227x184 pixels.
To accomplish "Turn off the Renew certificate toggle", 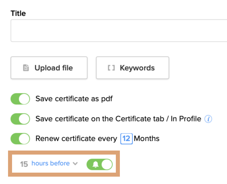I will tap(20, 139).
